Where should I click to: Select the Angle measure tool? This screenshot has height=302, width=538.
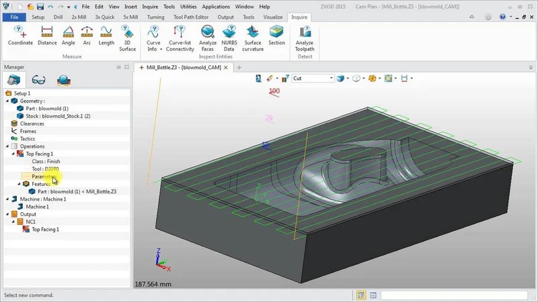[x=69, y=36]
